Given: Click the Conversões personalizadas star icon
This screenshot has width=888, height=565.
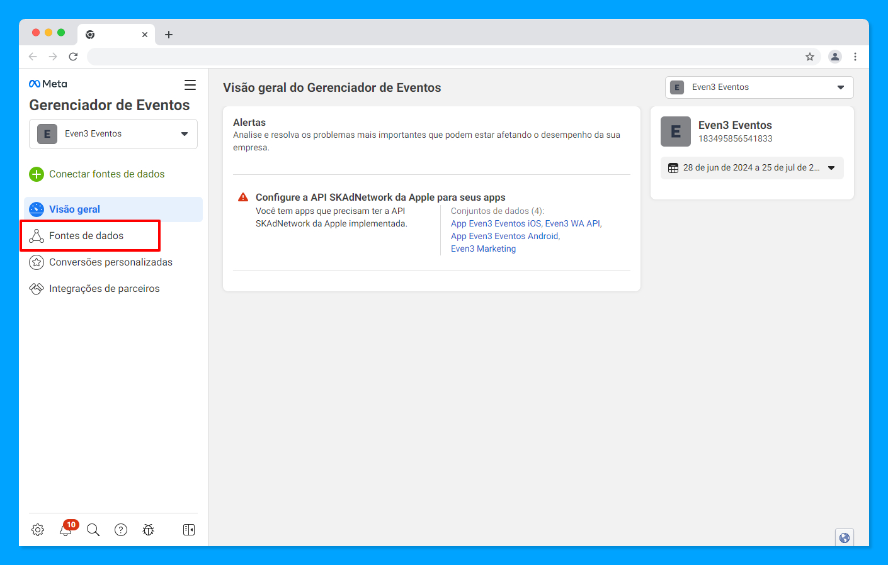Looking at the screenshot, I should [x=37, y=262].
